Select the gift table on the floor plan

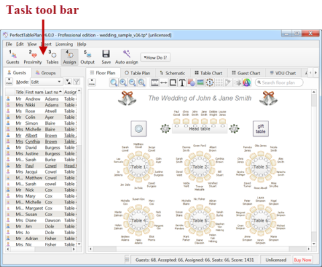pos(261,129)
